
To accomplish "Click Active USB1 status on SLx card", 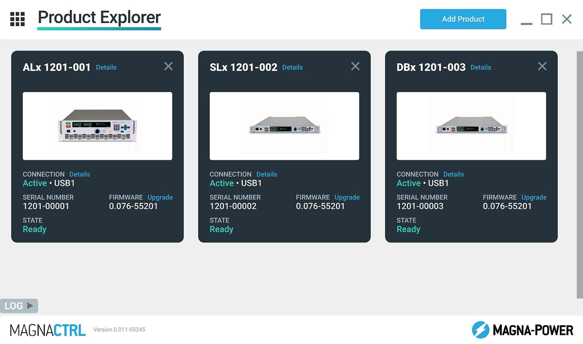I will click(x=236, y=183).
